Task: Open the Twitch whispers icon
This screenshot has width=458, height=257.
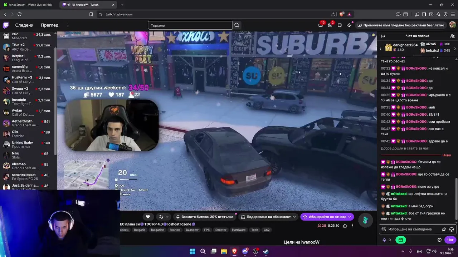Action: tap(340, 25)
